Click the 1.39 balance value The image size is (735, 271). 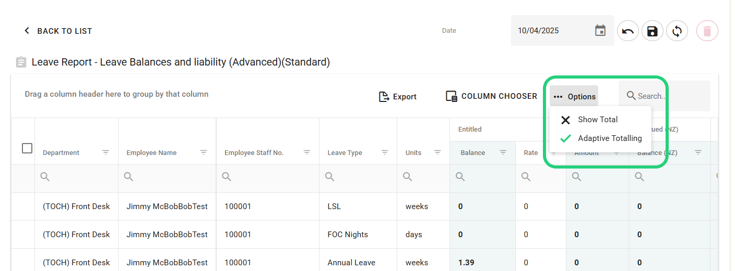(x=466, y=263)
